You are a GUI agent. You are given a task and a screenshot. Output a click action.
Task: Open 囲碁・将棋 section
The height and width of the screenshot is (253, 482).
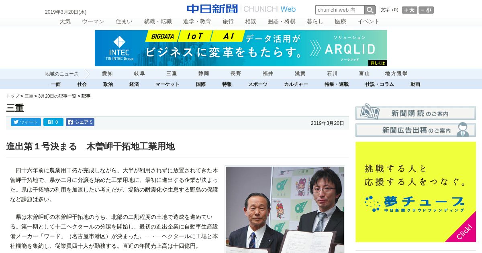coord(282,22)
